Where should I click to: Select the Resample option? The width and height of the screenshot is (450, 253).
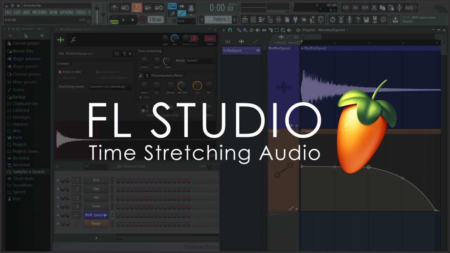point(67,78)
